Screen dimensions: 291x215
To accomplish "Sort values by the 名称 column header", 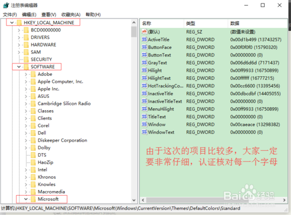I will (x=162, y=23).
